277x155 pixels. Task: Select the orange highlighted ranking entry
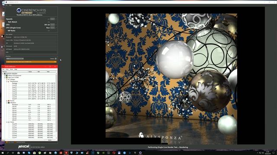coord(31,62)
